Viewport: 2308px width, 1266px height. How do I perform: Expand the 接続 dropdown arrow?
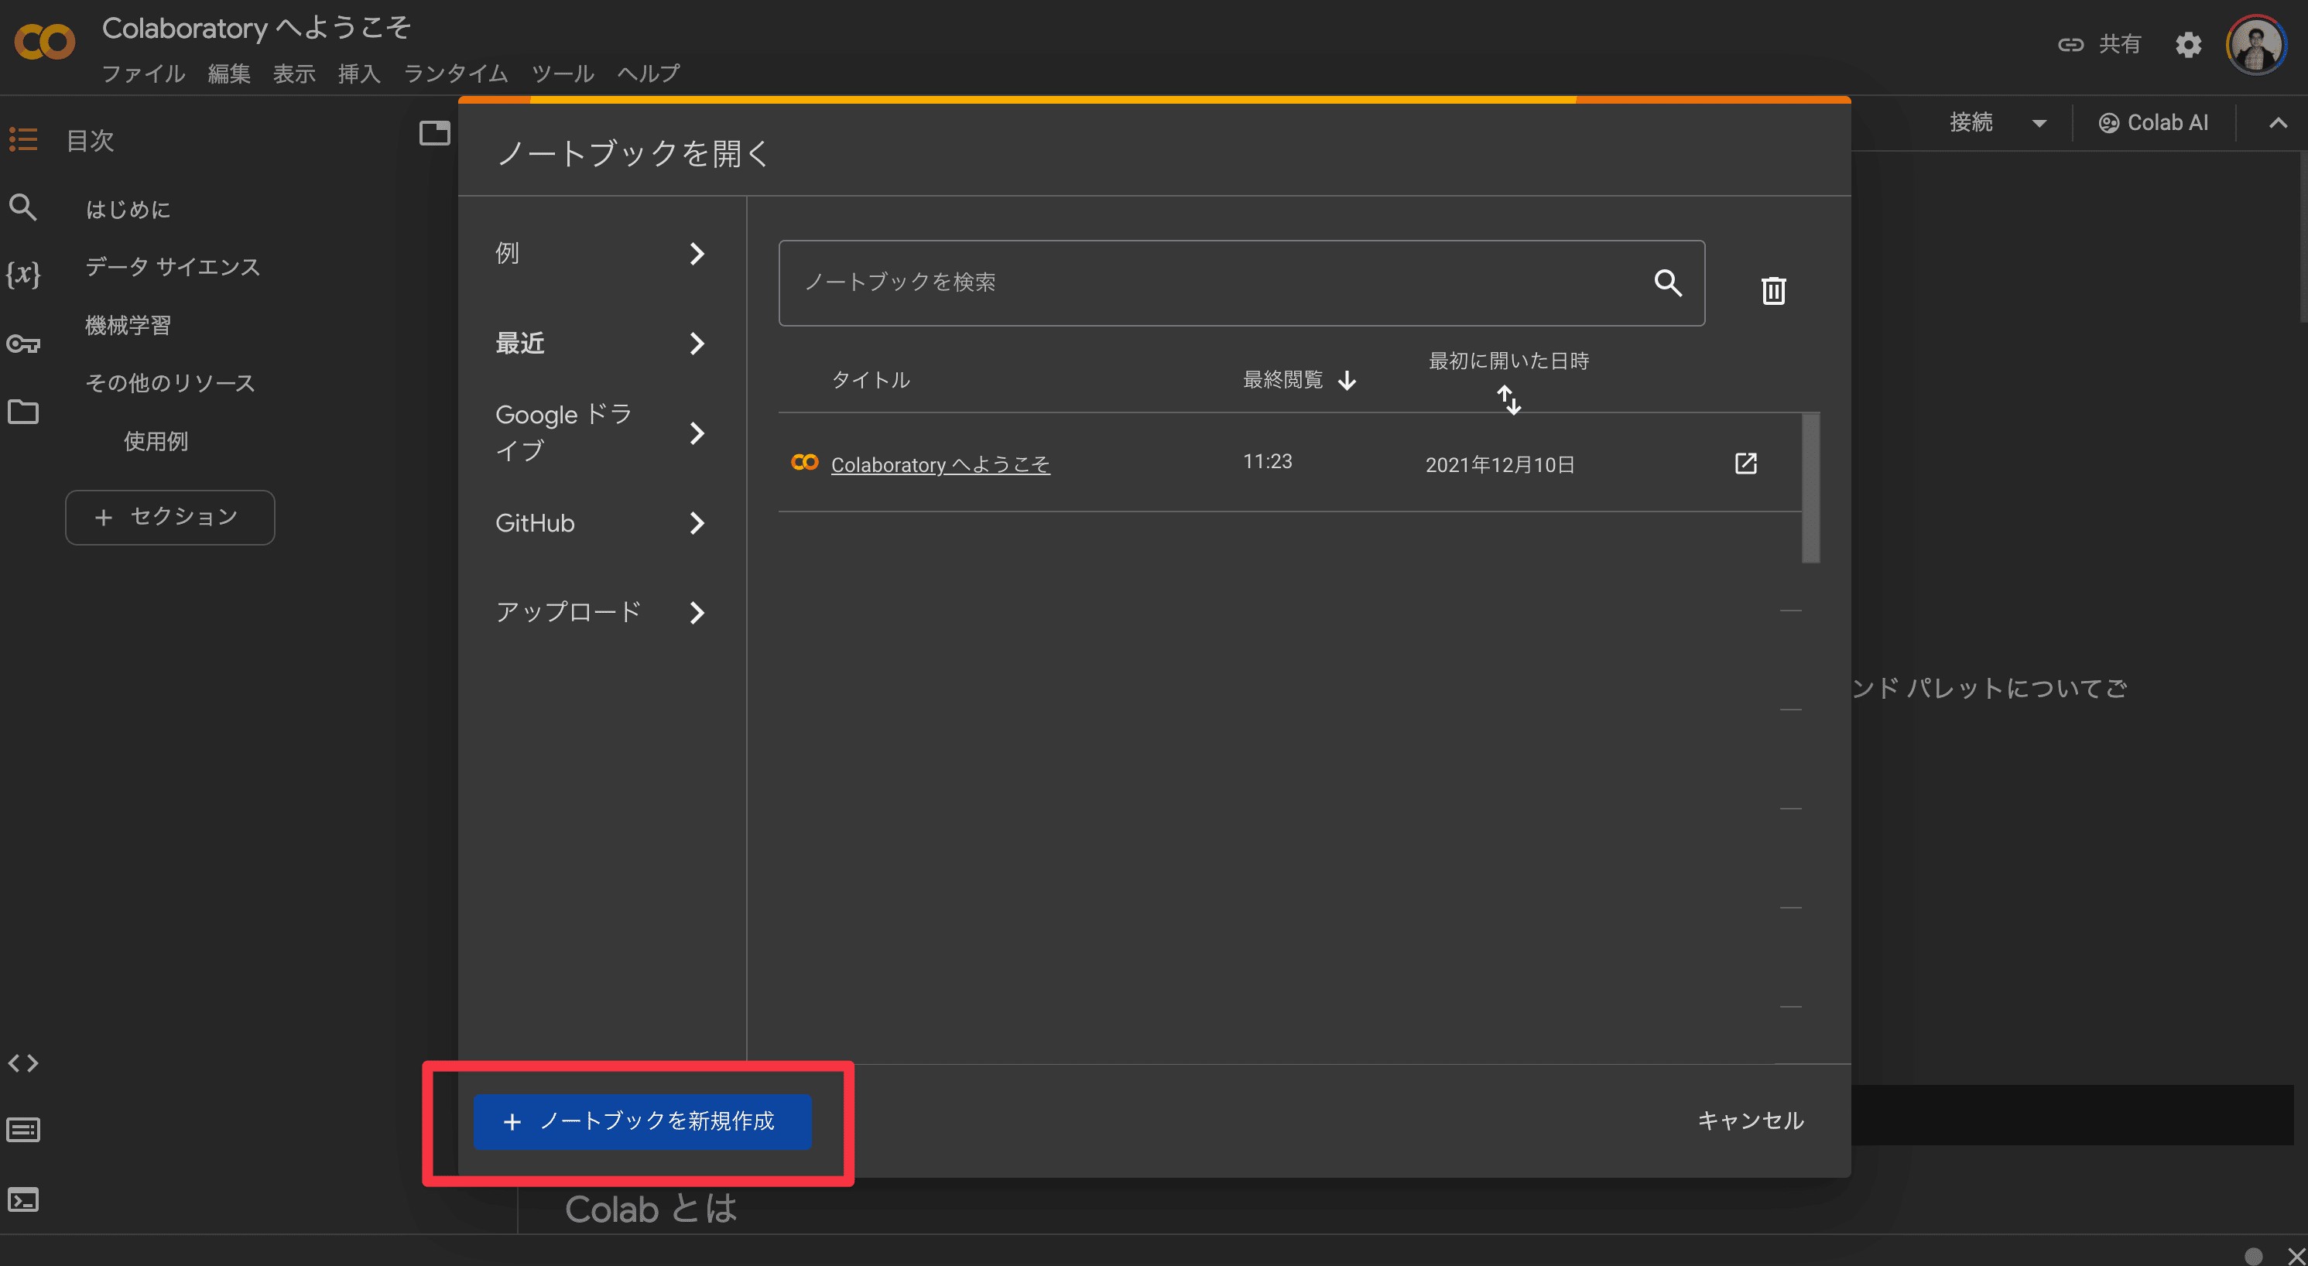click(2039, 124)
